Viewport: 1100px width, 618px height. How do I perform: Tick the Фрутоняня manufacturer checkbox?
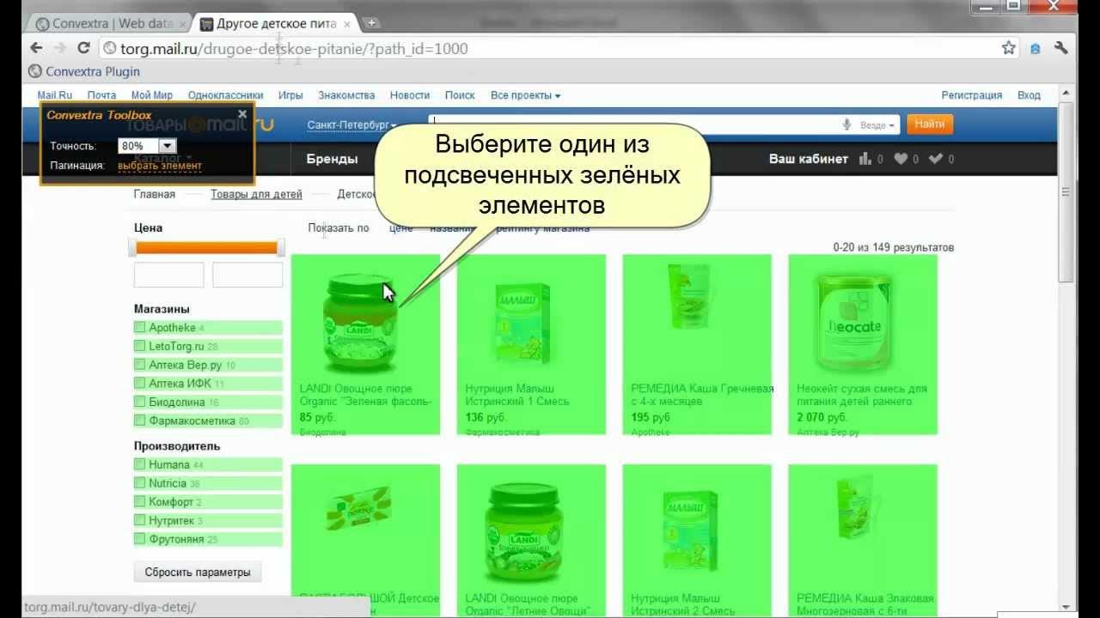click(x=140, y=539)
